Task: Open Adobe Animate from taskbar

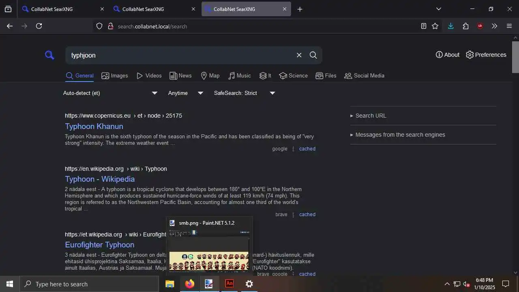Action: (229, 284)
